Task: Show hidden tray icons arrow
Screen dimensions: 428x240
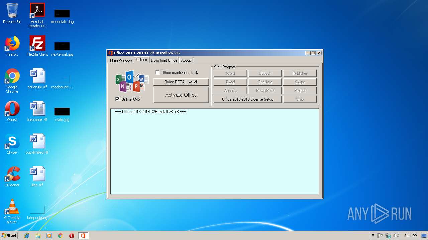Action: click(373, 236)
